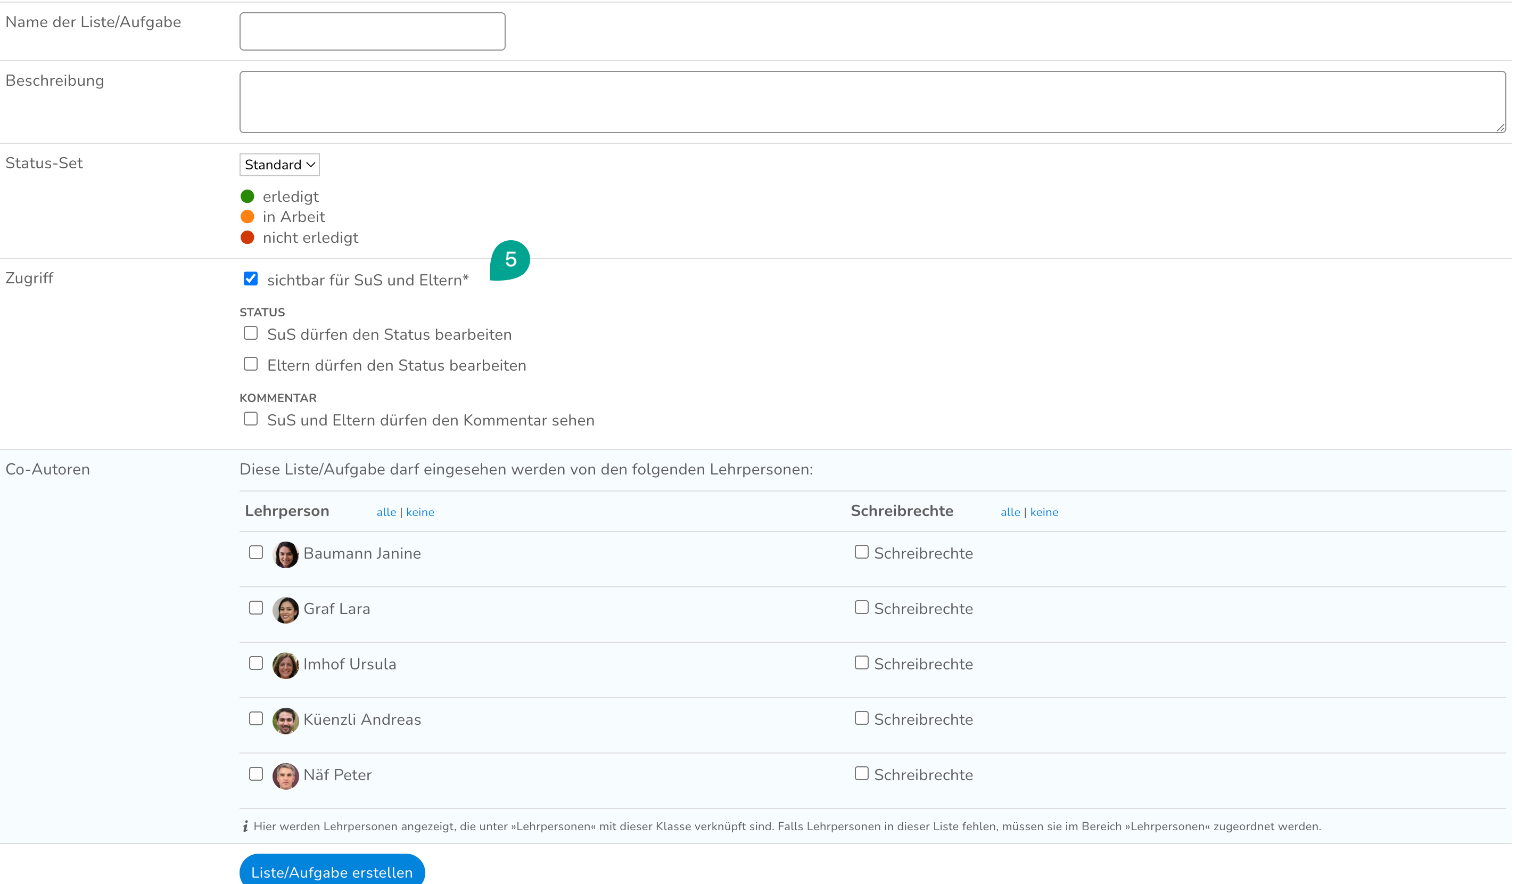The height and width of the screenshot is (884, 1517).
Task: Click Näf Peter's profile avatar
Action: pos(286,776)
